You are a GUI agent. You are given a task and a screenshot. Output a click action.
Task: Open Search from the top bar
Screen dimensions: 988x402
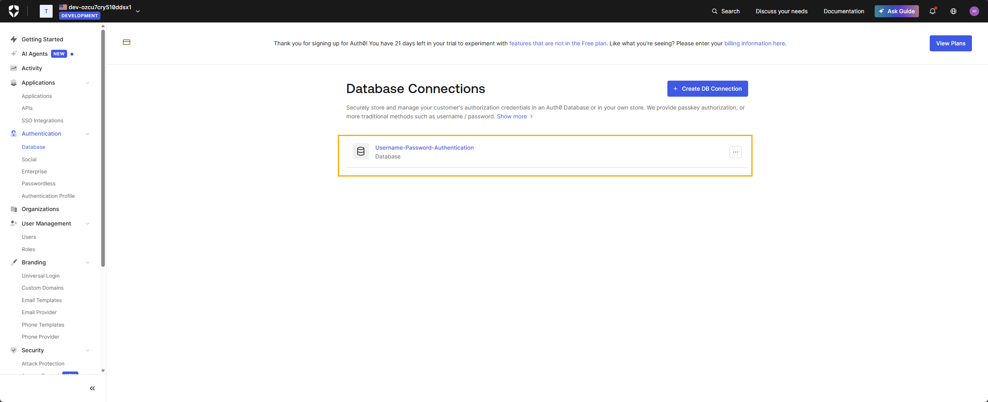pyautogui.click(x=725, y=11)
